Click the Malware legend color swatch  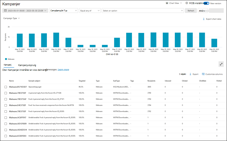[x=6, y=59]
